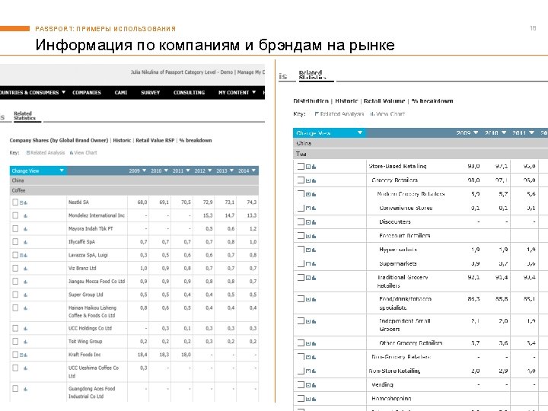This screenshot has width=548, height=411.
Task: Open chart icon in Lavazza SpA, Luigi row
Action: (x=26, y=256)
